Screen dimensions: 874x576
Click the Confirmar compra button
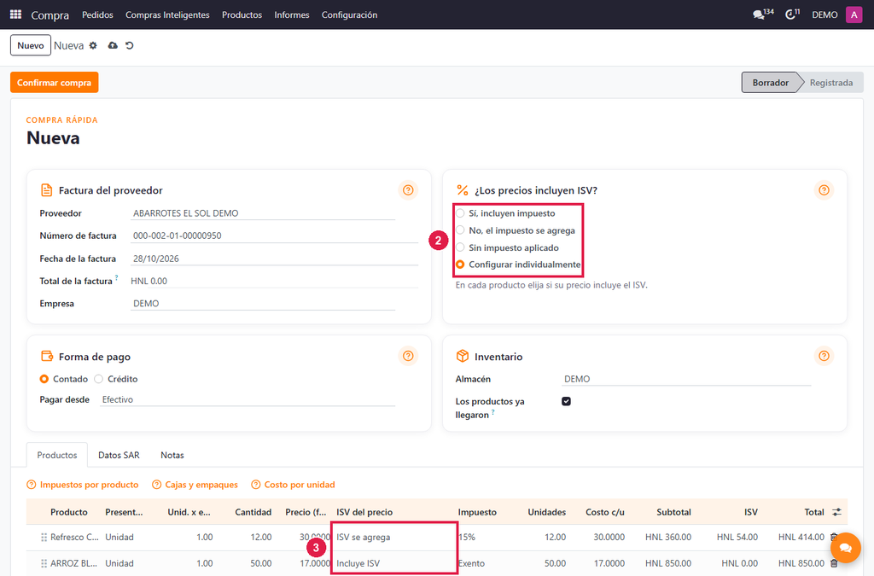(x=54, y=83)
